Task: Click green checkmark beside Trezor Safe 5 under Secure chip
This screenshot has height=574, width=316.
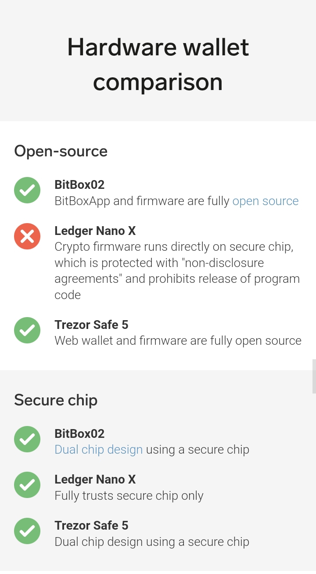Action: coord(27,531)
